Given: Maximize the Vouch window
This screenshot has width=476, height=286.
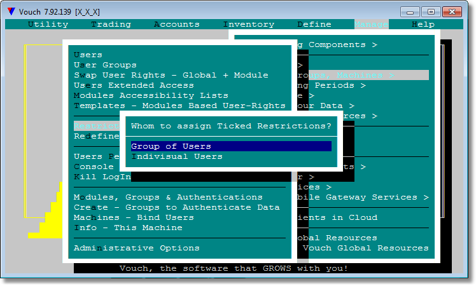Looking at the screenshot, I should point(431,12).
